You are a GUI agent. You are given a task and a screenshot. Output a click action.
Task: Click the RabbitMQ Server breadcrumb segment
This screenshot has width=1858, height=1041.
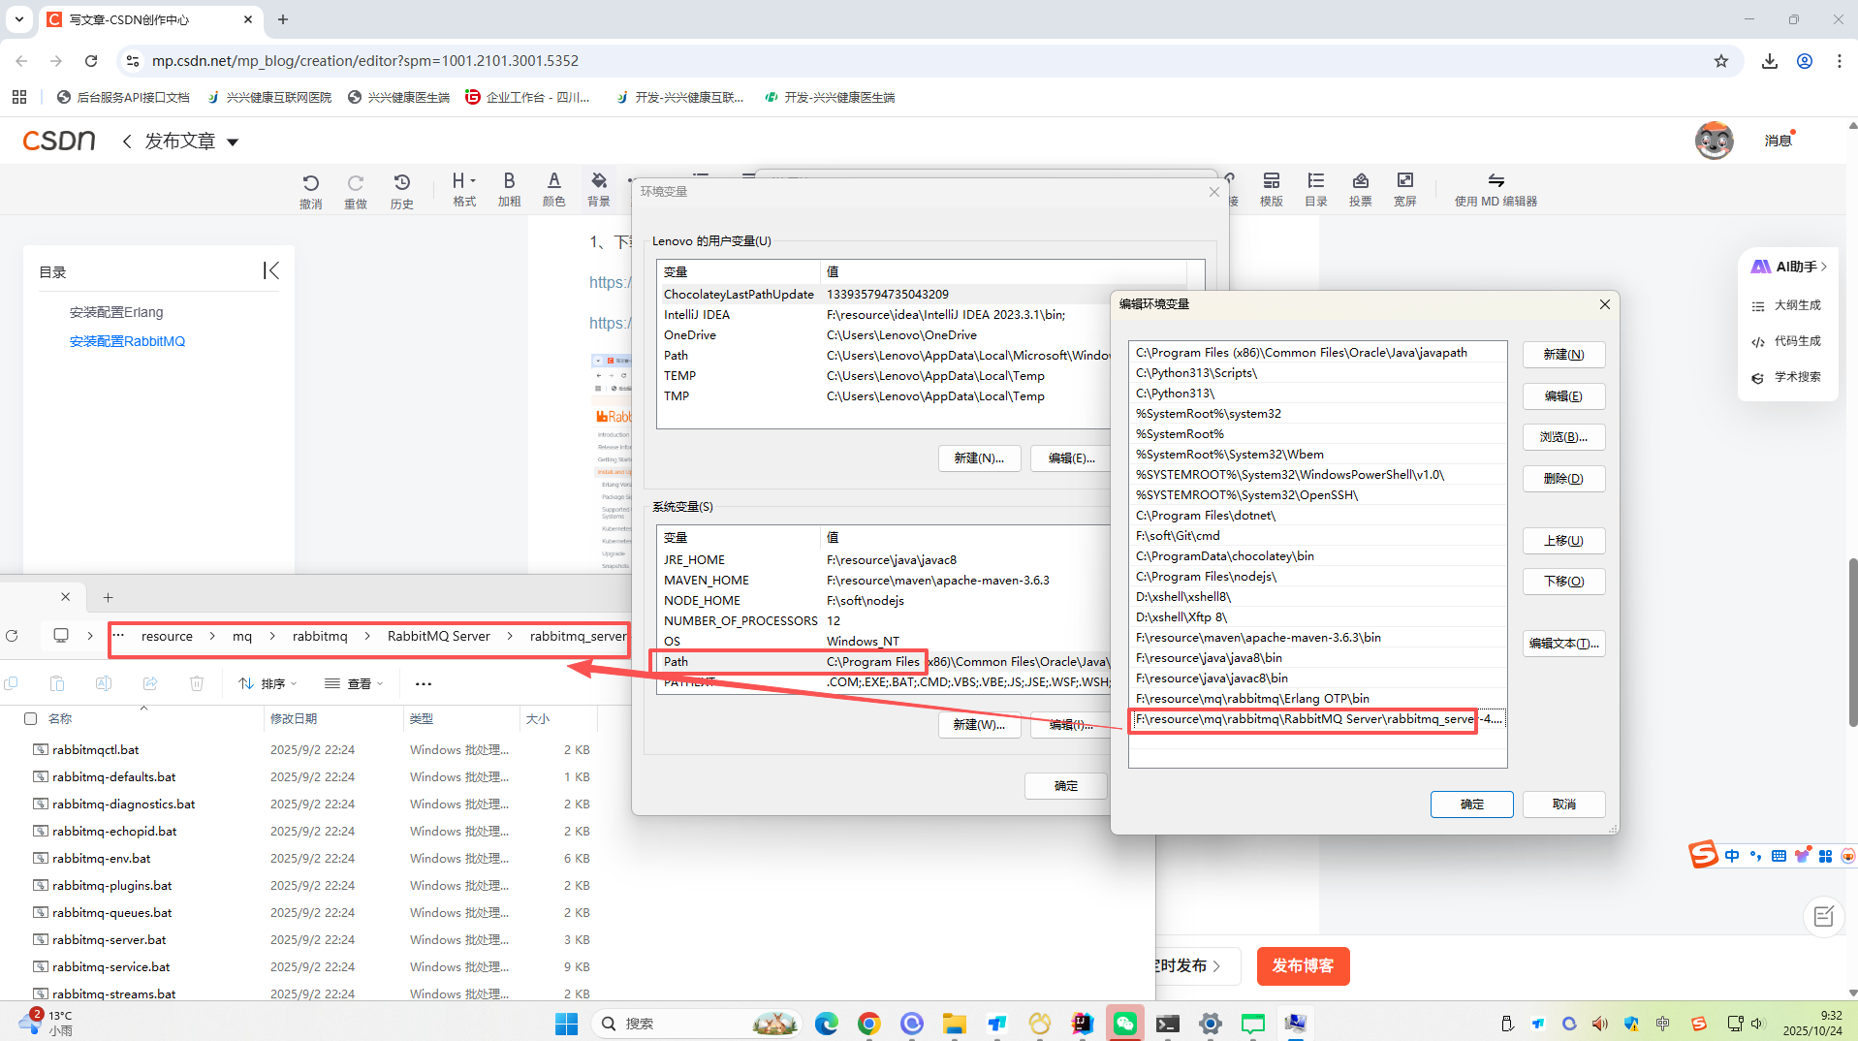click(x=439, y=636)
